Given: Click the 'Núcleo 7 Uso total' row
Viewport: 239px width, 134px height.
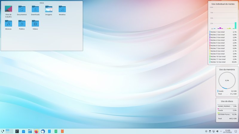Looking at the screenshot, I should pyautogui.click(x=223, y=48).
